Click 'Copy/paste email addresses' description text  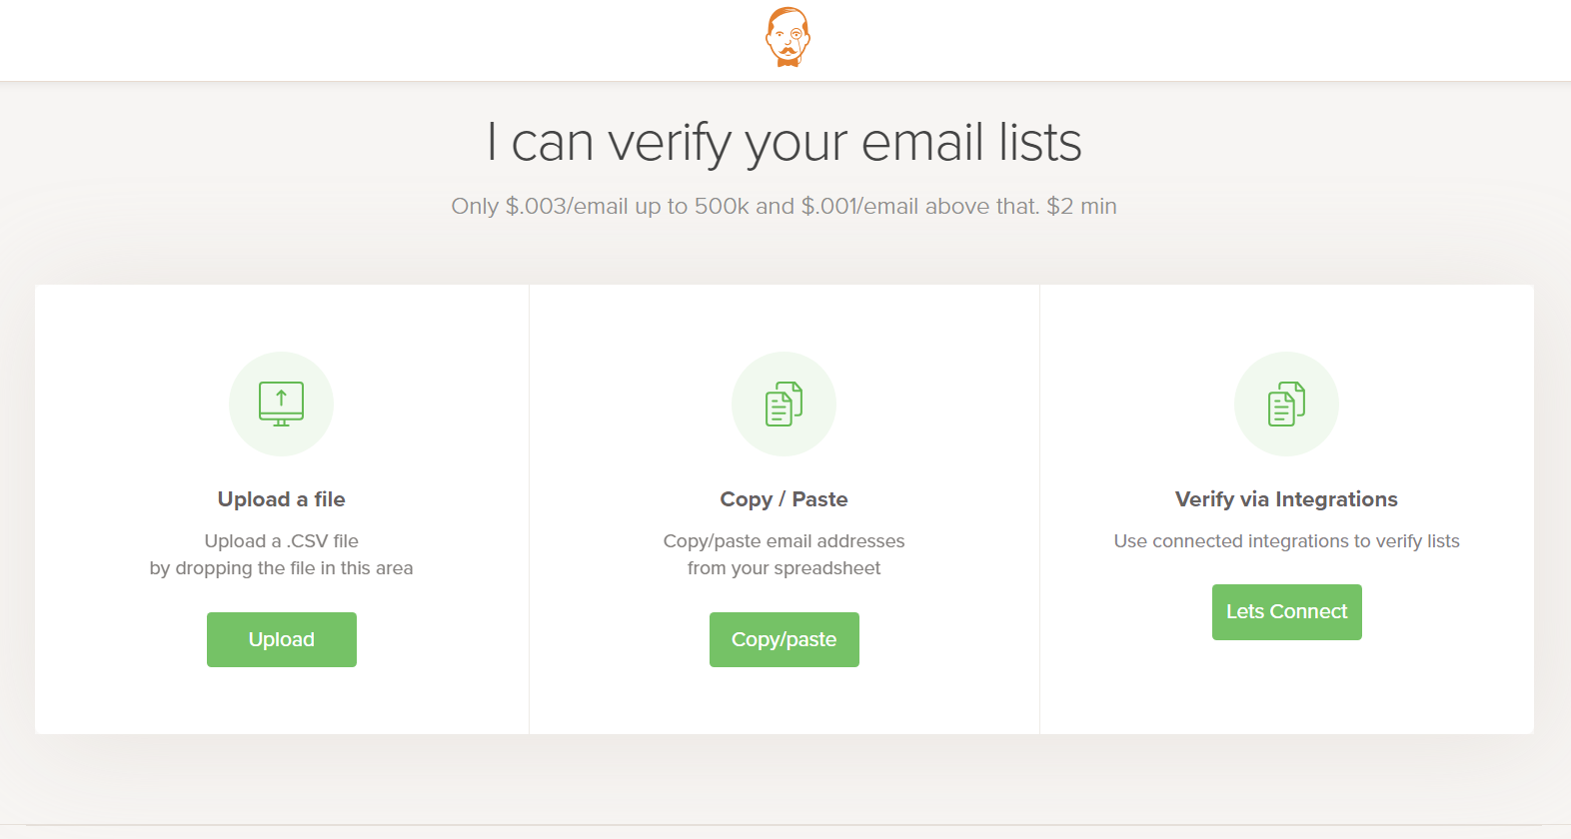[x=785, y=541]
